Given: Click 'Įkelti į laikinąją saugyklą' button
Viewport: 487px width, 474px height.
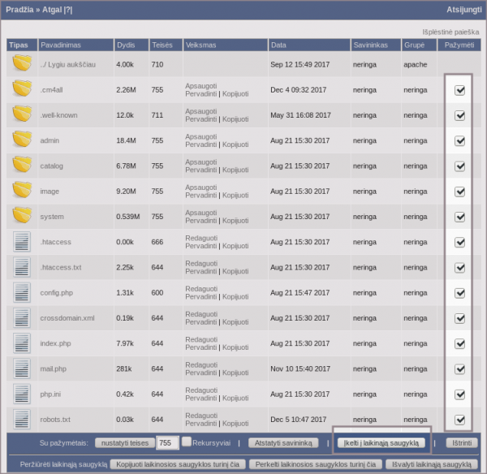Looking at the screenshot, I should click(381, 443).
